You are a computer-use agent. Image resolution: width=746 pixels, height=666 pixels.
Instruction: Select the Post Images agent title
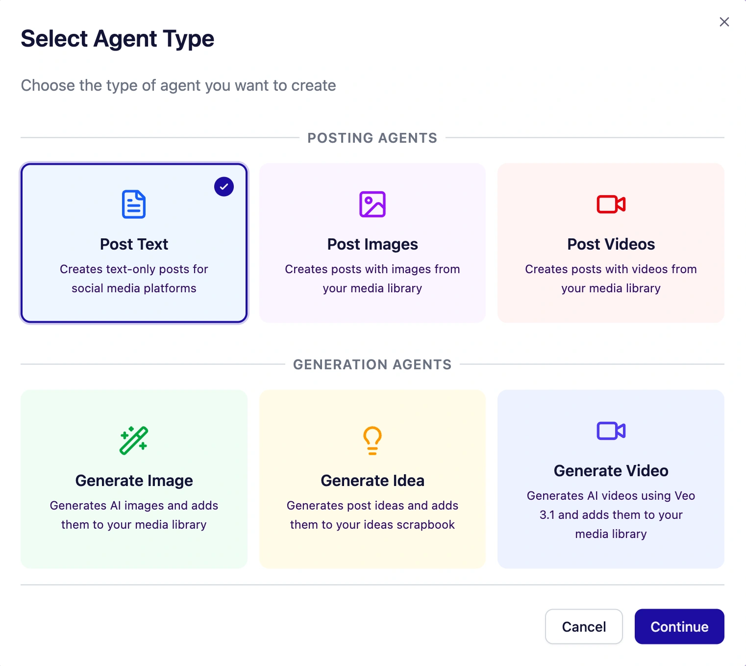click(373, 244)
